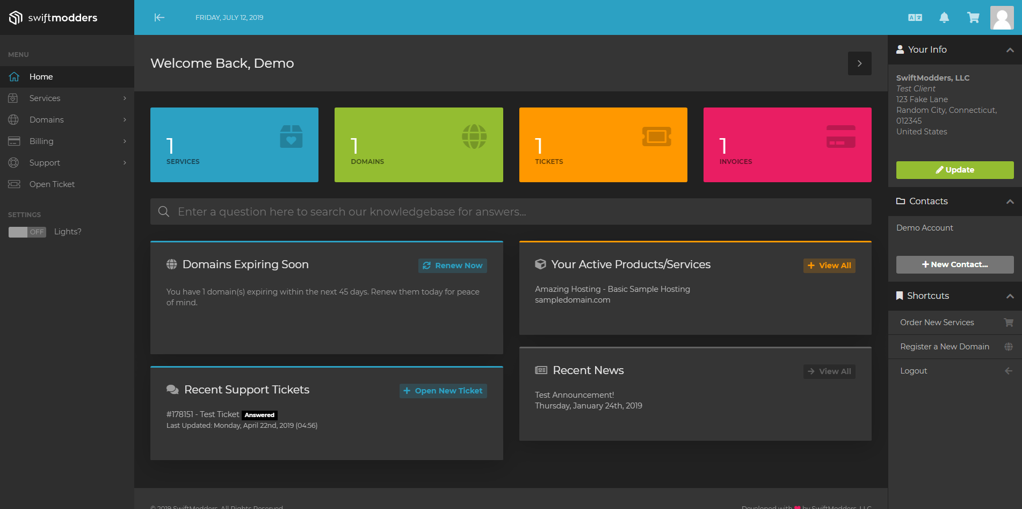Go to Home in sidebar

pyautogui.click(x=41, y=77)
